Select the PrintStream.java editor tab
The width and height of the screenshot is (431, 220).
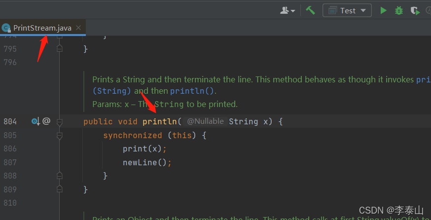point(42,28)
